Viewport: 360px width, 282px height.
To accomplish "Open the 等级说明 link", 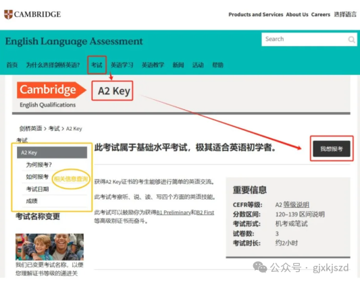I will 296,204.
